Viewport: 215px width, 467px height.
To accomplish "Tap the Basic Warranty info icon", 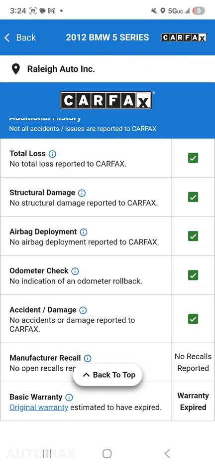I will click(69, 397).
